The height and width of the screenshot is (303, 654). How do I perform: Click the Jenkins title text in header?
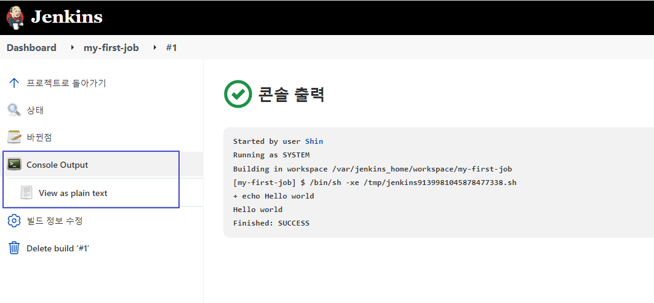[x=66, y=17]
